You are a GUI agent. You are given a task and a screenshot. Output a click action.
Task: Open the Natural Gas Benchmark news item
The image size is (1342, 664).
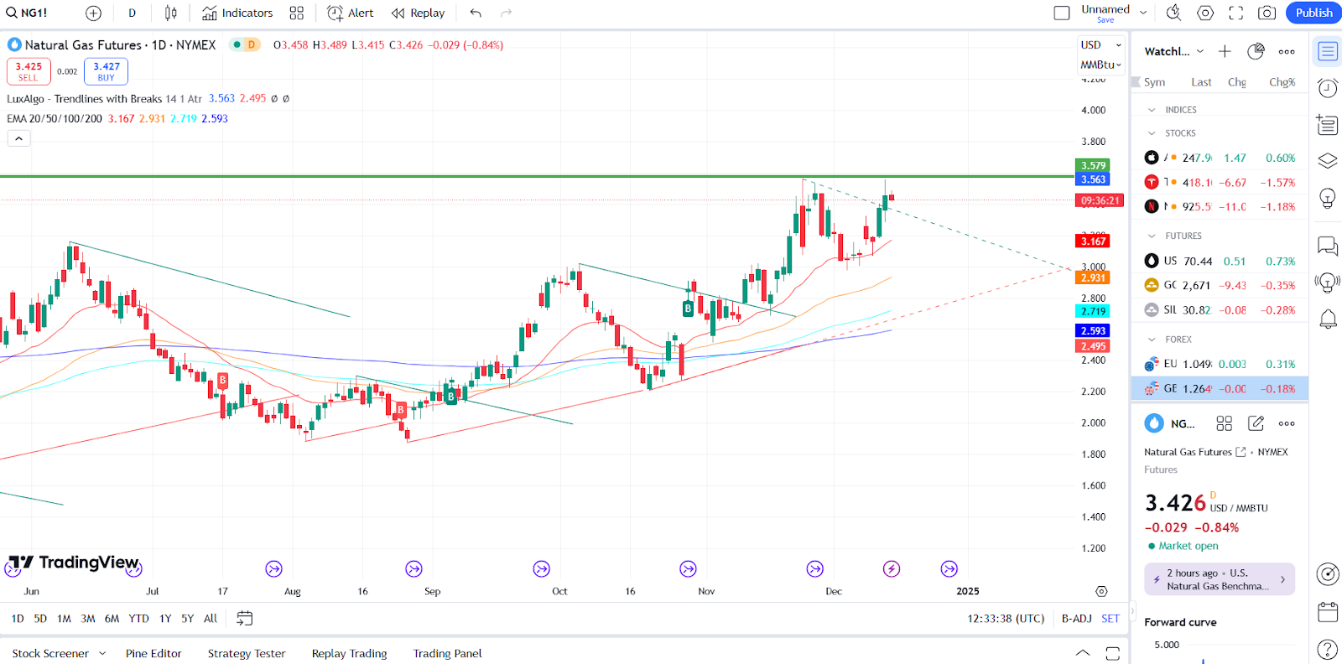1220,579
